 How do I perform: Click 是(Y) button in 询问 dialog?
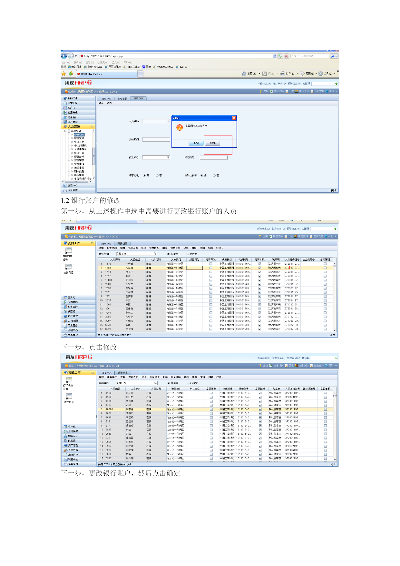(x=196, y=143)
